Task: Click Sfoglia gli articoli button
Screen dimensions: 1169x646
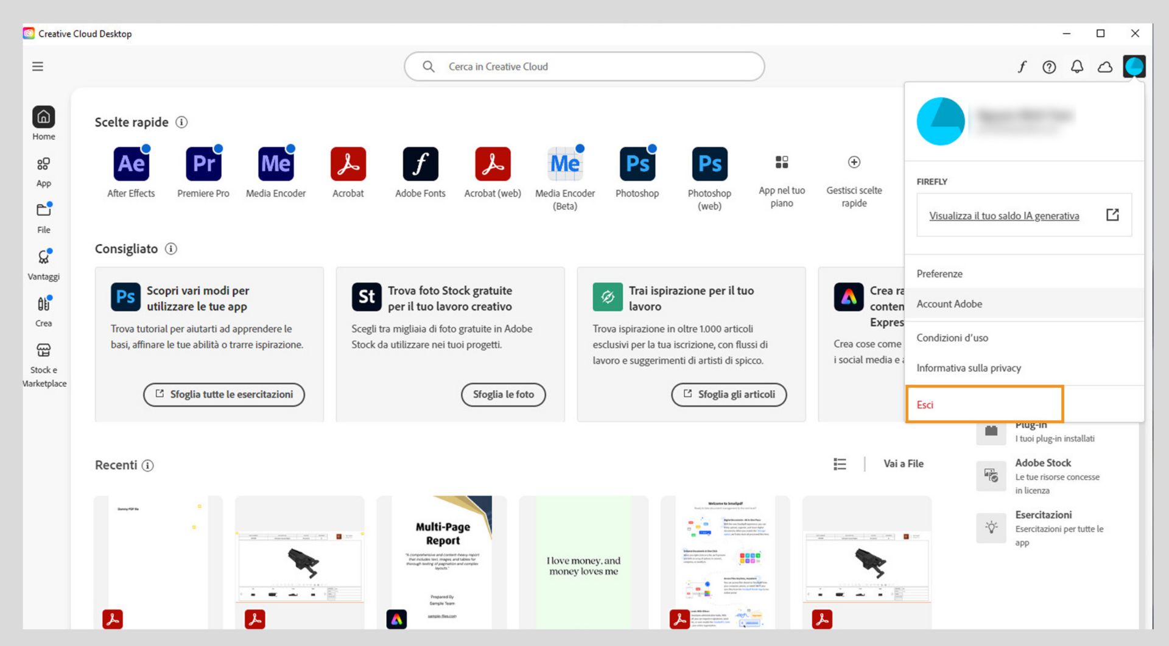Action: (x=729, y=395)
